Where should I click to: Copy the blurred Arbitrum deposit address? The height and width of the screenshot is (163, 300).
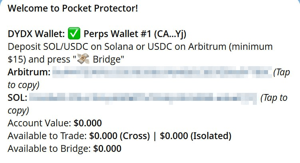tap(162, 73)
